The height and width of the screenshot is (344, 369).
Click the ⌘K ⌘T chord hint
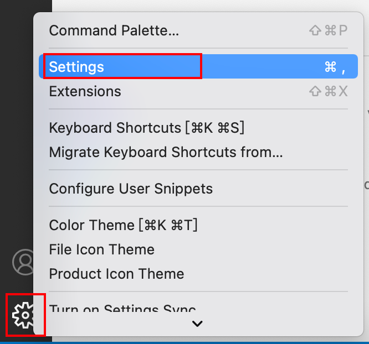(x=170, y=225)
